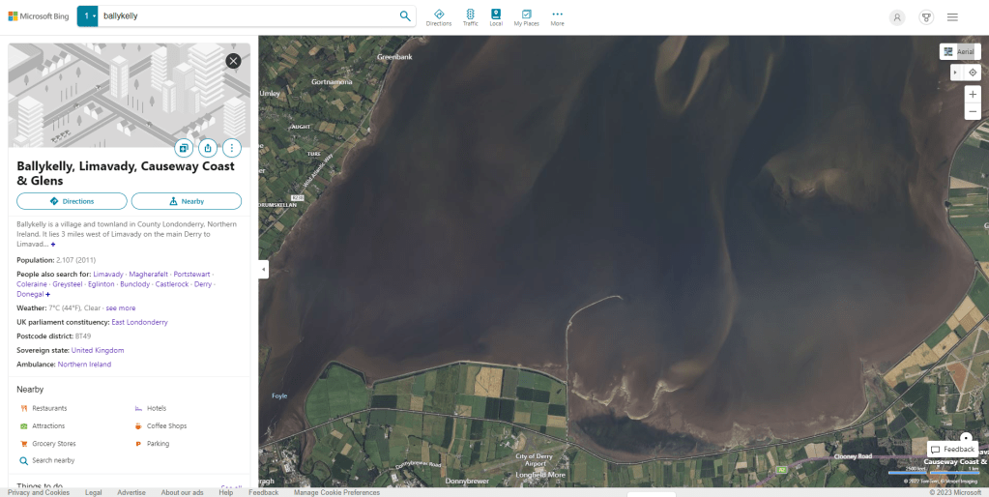Open the three-dot options on place card
The height and width of the screenshot is (497, 989).
[232, 148]
